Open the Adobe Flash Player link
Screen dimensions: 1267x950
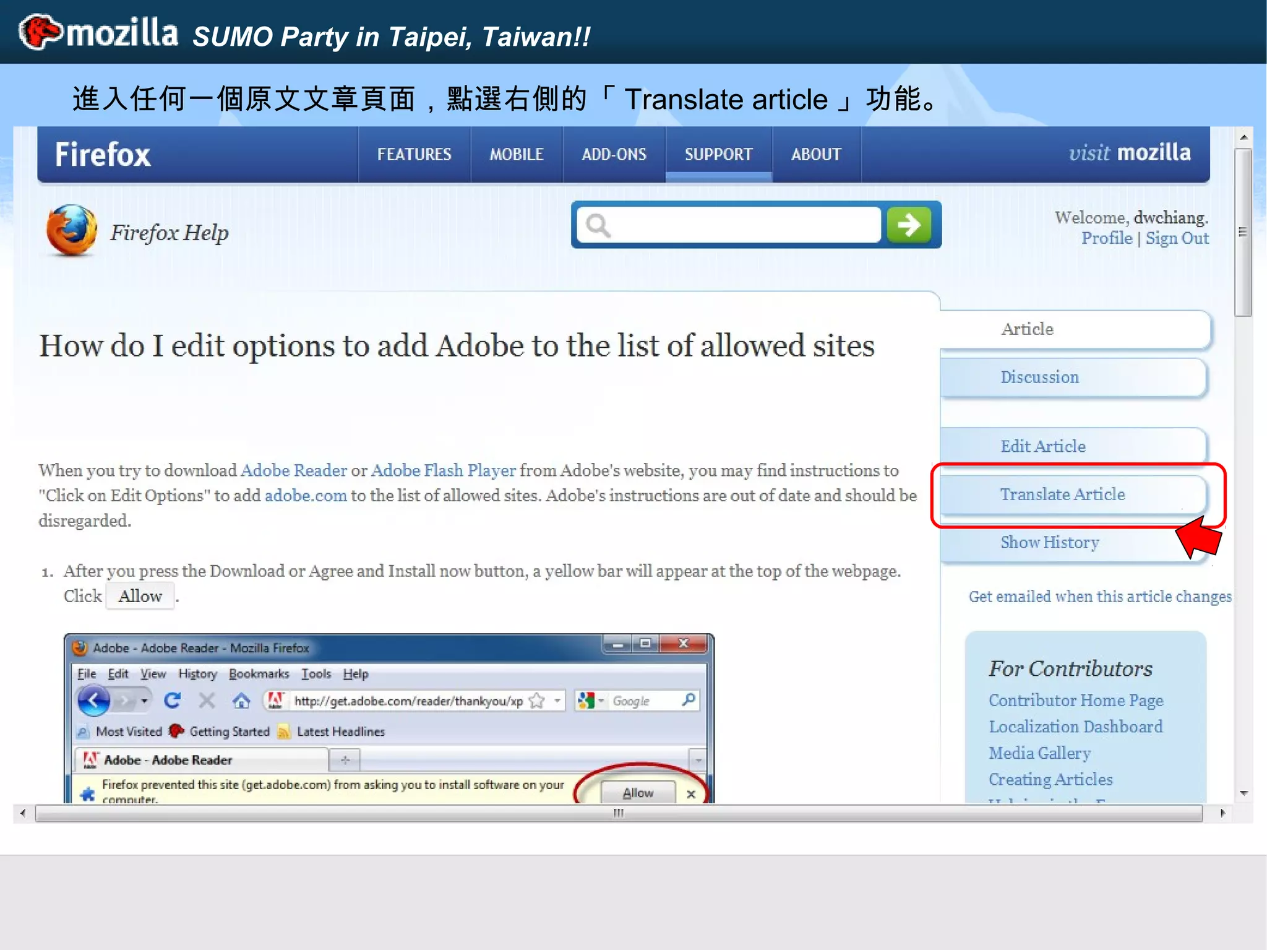(x=443, y=470)
